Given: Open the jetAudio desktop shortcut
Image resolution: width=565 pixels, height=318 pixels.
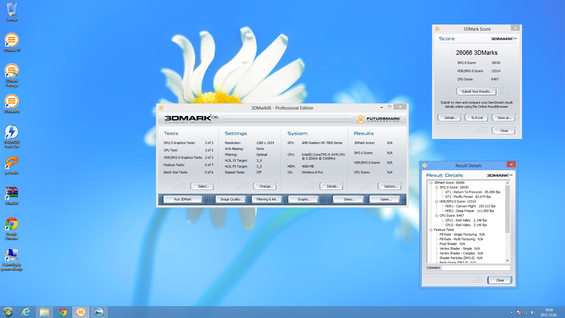Looking at the screenshot, I should (x=12, y=165).
